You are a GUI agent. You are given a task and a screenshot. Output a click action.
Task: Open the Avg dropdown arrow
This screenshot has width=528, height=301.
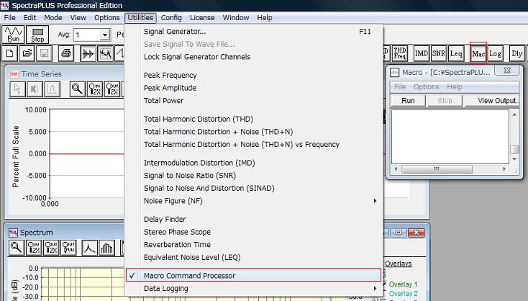105,35
